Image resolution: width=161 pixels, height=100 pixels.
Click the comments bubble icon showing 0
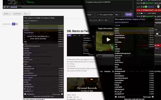point(106,20)
